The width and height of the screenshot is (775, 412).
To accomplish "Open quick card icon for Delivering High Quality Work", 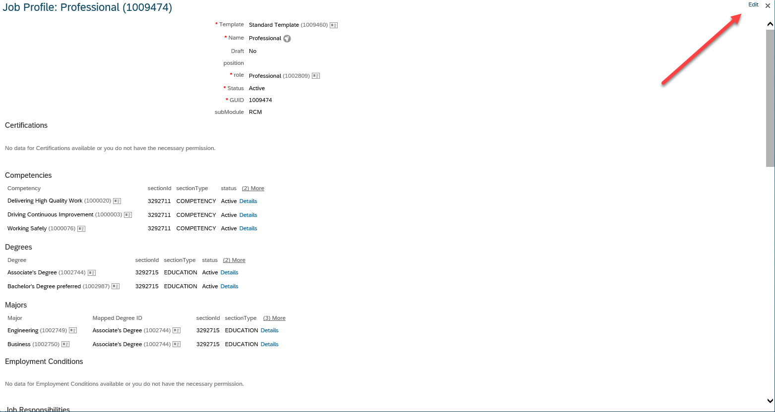I will pyautogui.click(x=117, y=201).
